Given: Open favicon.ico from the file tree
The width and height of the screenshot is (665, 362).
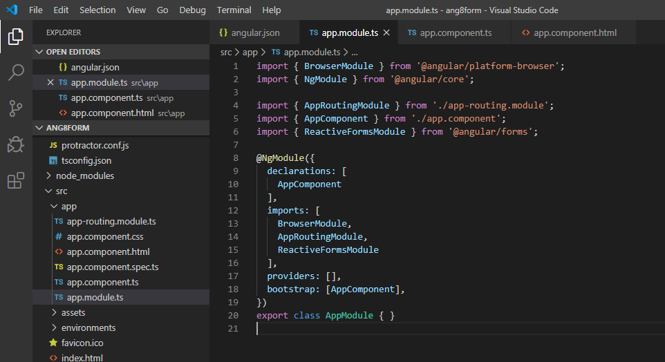Looking at the screenshot, I should (x=82, y=343).
